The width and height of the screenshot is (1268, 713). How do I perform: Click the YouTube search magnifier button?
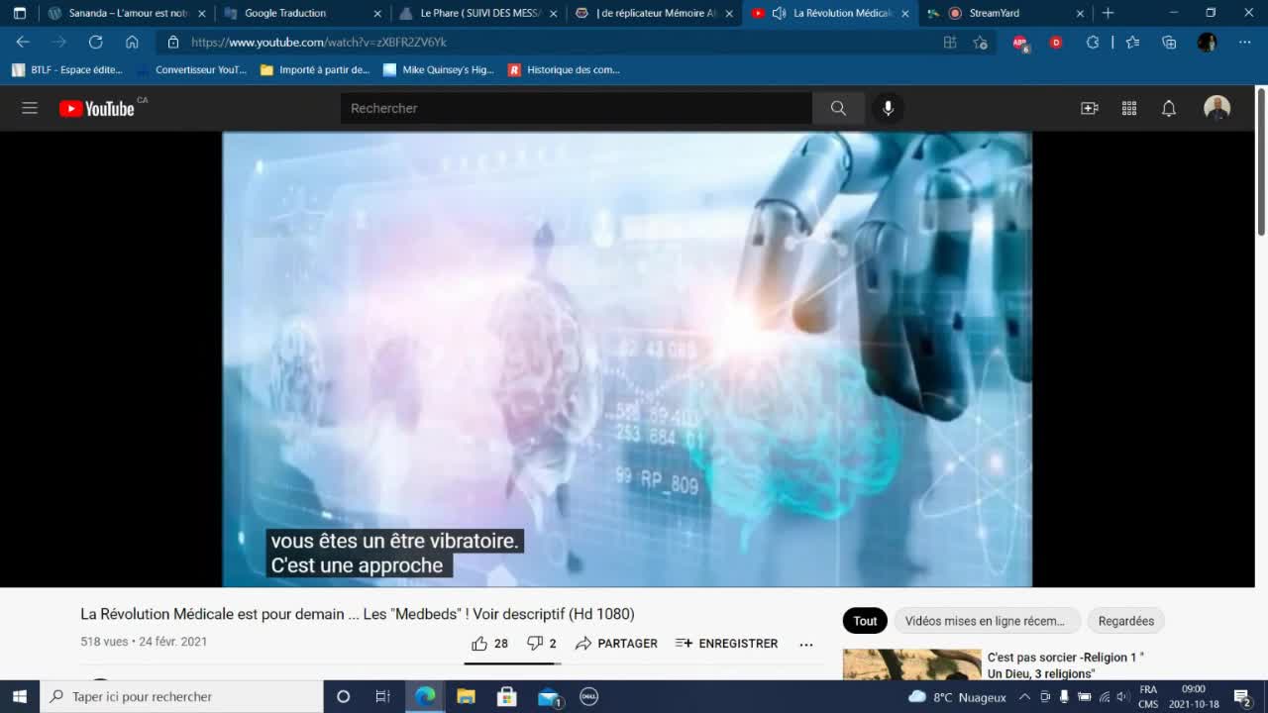838,108
